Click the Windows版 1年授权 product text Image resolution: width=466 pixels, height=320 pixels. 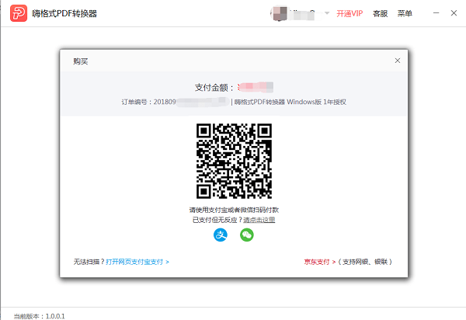(x=316, y=102)
